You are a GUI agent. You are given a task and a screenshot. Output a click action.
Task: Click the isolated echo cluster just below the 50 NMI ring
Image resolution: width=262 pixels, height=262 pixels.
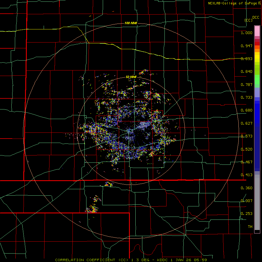(x=109, y=184)
